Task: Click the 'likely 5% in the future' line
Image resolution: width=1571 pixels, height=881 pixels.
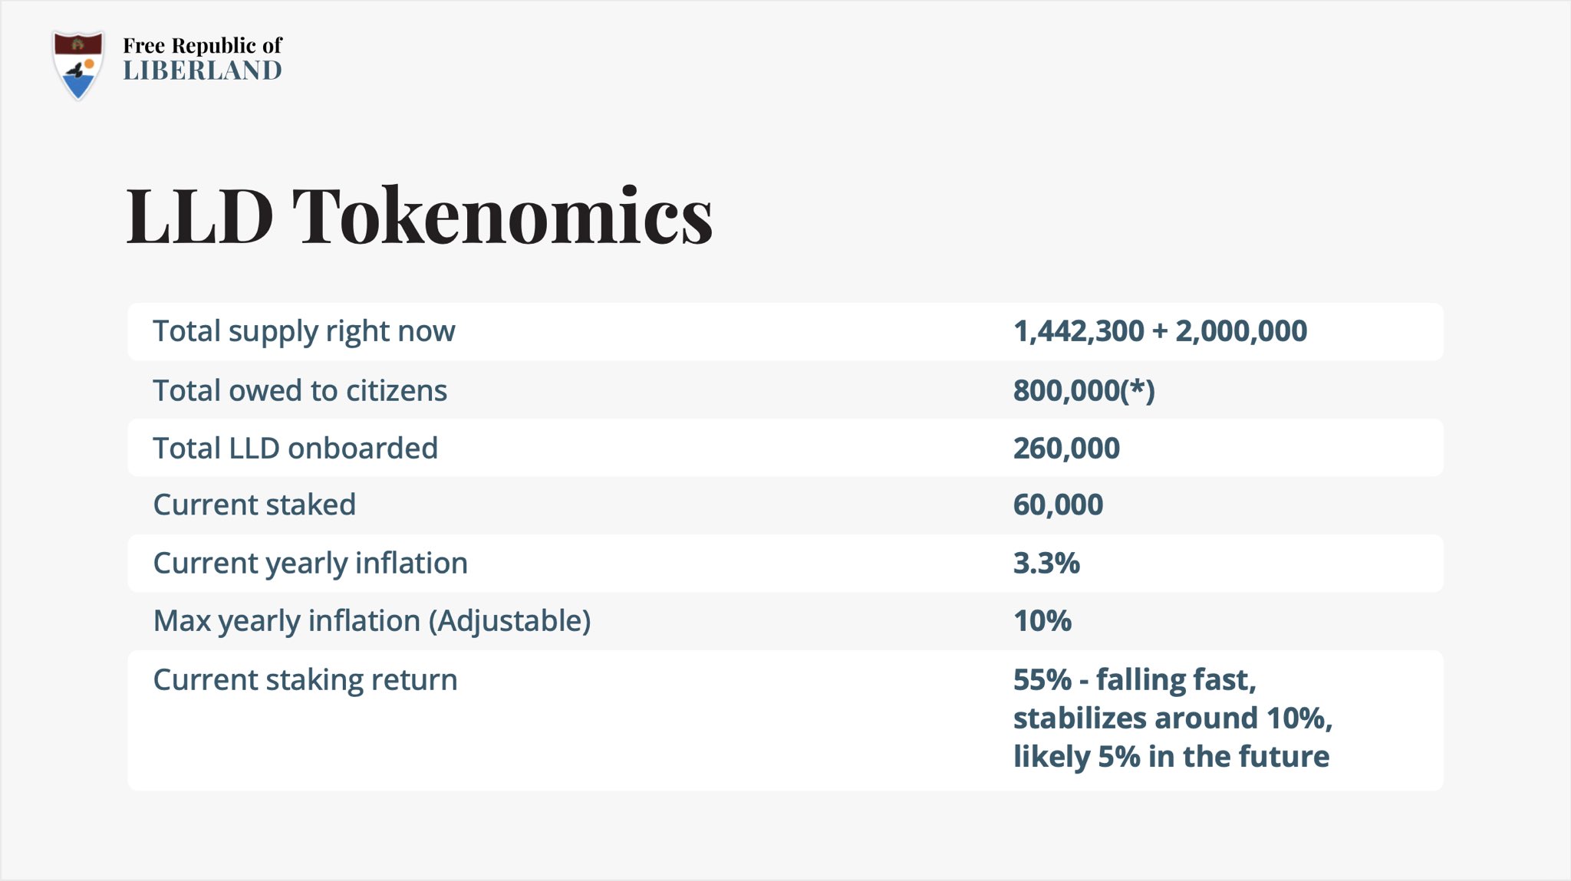Action: click(x=1171, y=757)
